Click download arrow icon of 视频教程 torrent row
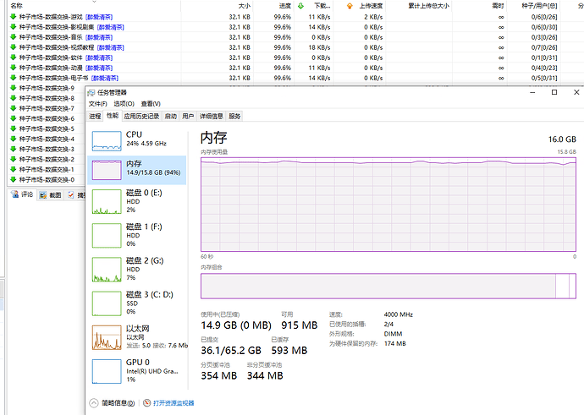 (13, 47)
